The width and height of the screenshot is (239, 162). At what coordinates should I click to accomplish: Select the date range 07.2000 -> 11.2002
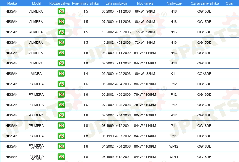[116, 63]
